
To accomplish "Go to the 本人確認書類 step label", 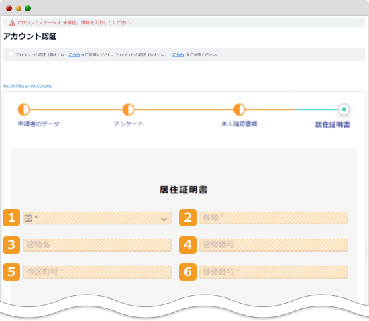I will point(239,124).
